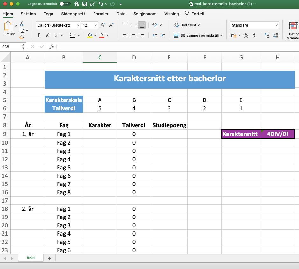Click the Bryt tekst button
Viewport: 299px width, 269px height.
click(187, 25)
